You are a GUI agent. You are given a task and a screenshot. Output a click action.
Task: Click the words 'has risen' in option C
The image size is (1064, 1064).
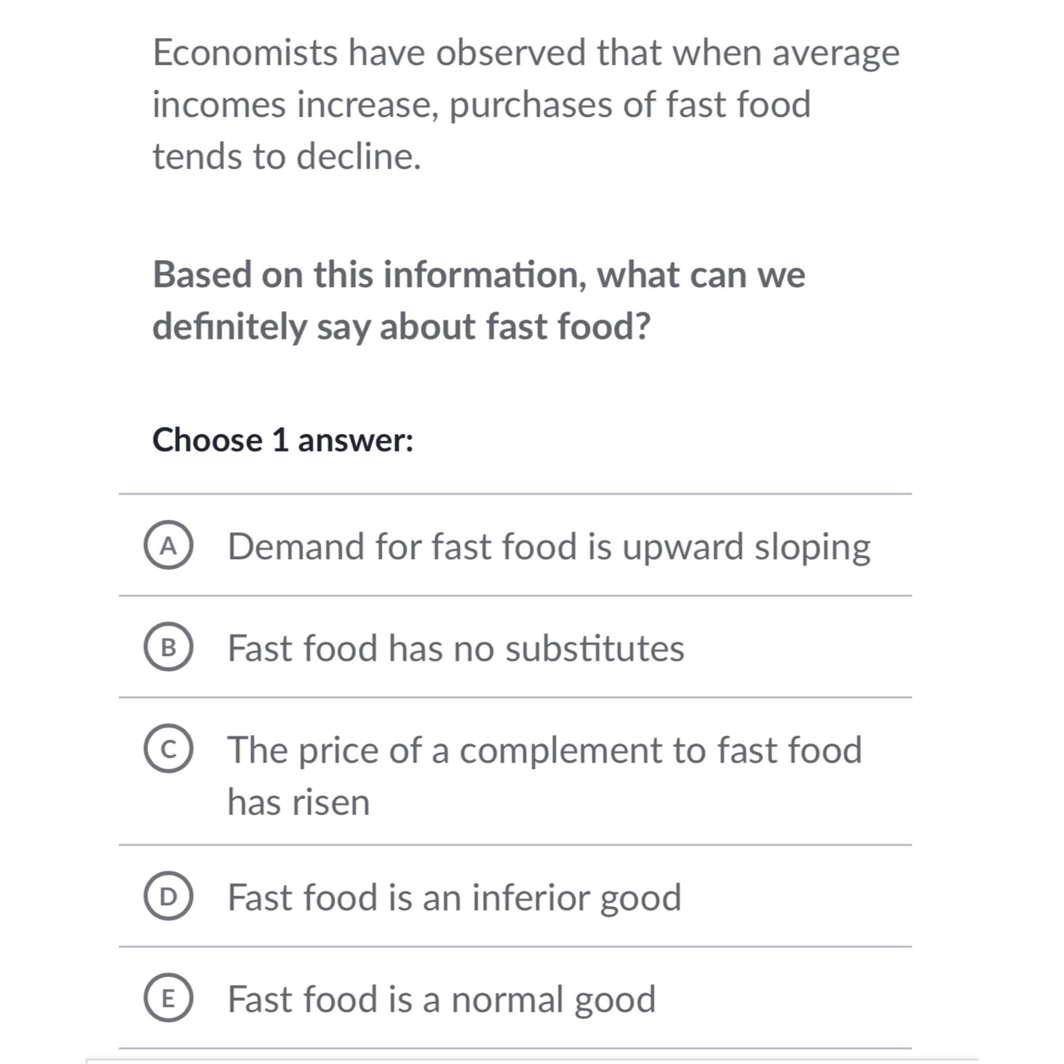(x=299, y=802)
